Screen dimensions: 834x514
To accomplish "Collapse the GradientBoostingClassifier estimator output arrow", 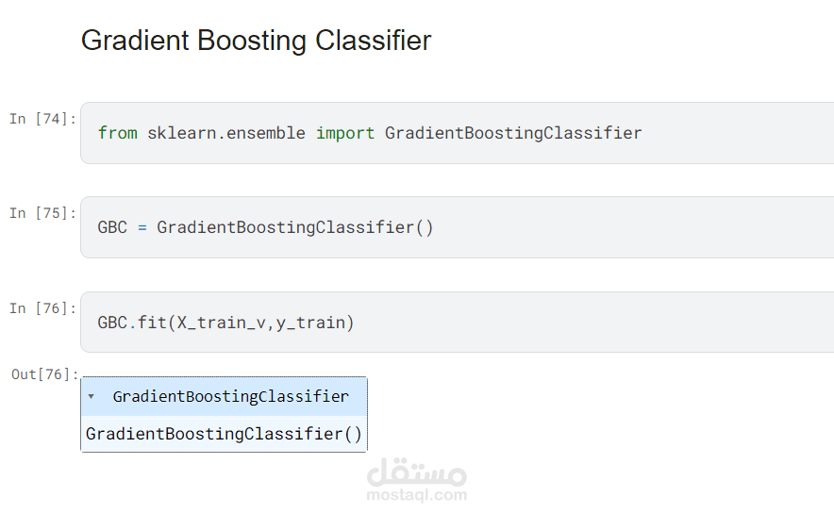I will 91,396.
